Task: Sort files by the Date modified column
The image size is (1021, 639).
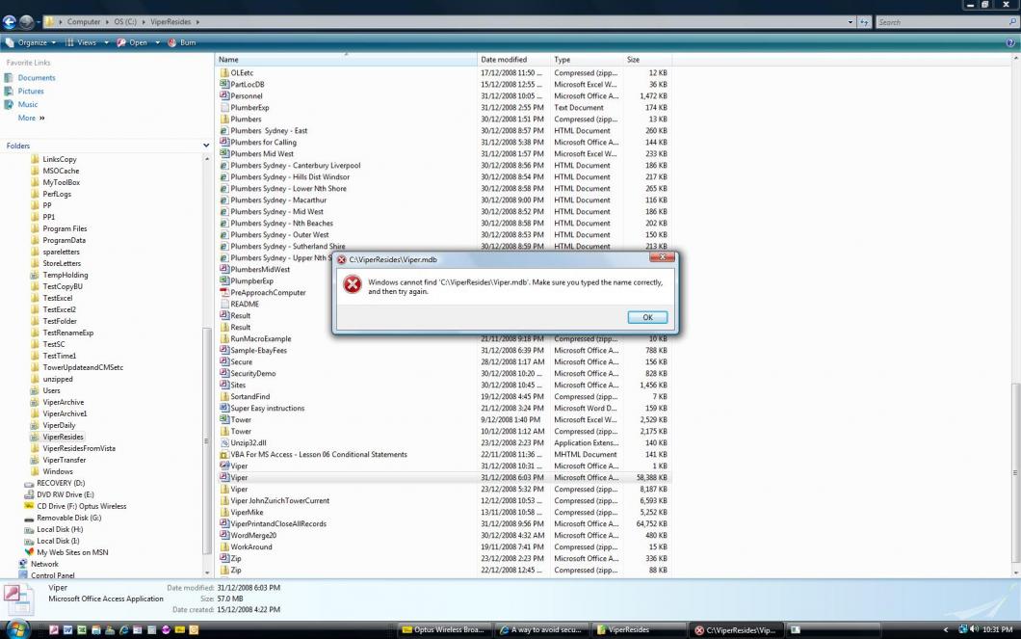Action: tap(513, 60)
